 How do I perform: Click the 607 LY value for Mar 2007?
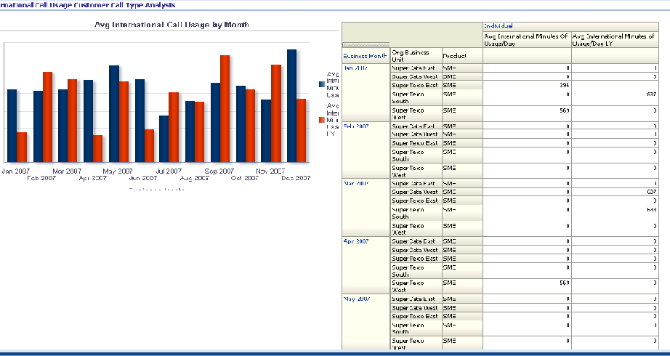coord(651,193)
